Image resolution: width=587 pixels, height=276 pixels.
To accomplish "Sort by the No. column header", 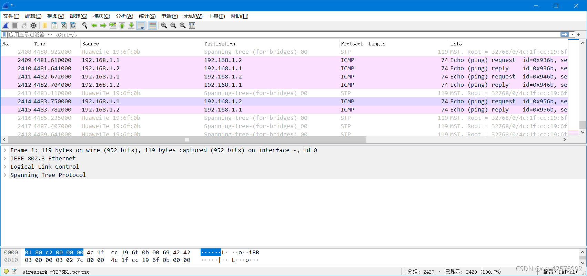I will tap(17, 44).
